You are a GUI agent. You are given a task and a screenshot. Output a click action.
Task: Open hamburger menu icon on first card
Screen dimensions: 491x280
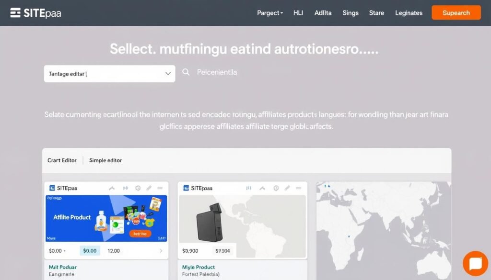pos(160,188)
